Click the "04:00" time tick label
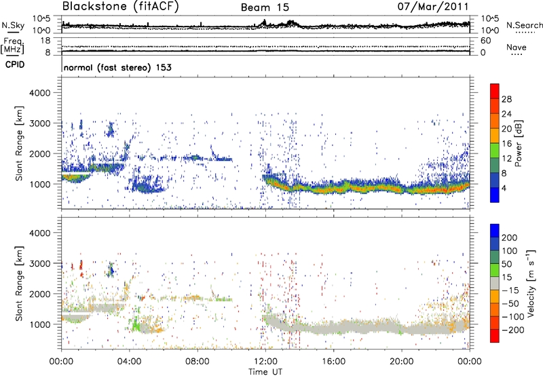Image resolution: width=543 pixels, height=376 pixels. point(130,362)
